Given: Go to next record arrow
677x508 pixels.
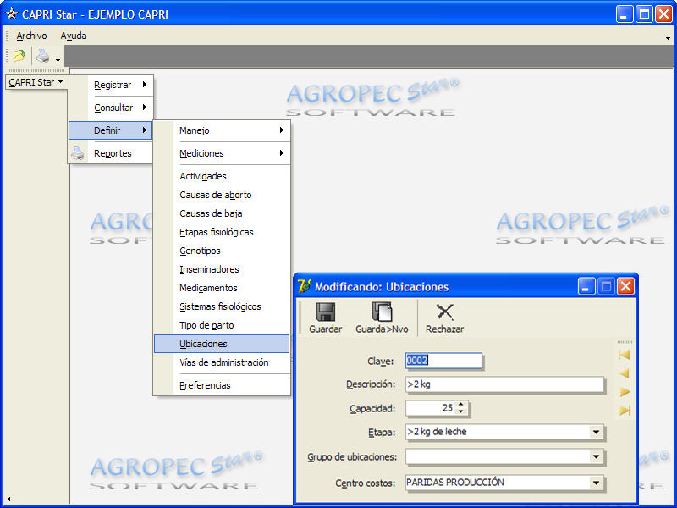Looking at the screenshot, I should click(x=625, y=392).
